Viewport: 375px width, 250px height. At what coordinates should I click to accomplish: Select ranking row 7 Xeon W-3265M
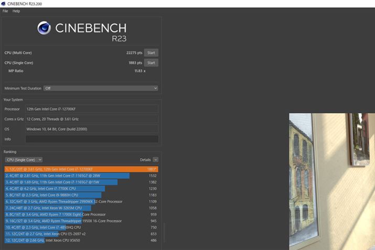point(81,208)
